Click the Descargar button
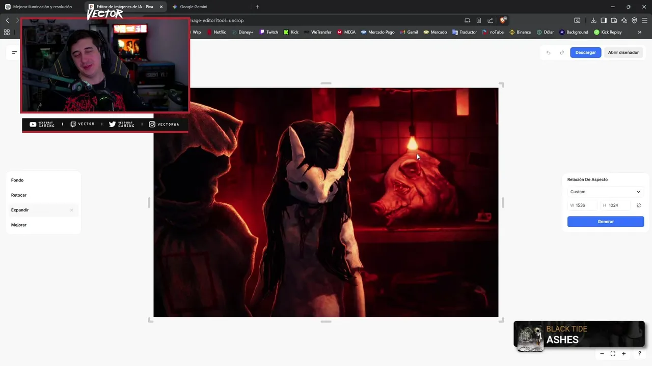This screenshot has height=366, width=652. click(585, 52)
